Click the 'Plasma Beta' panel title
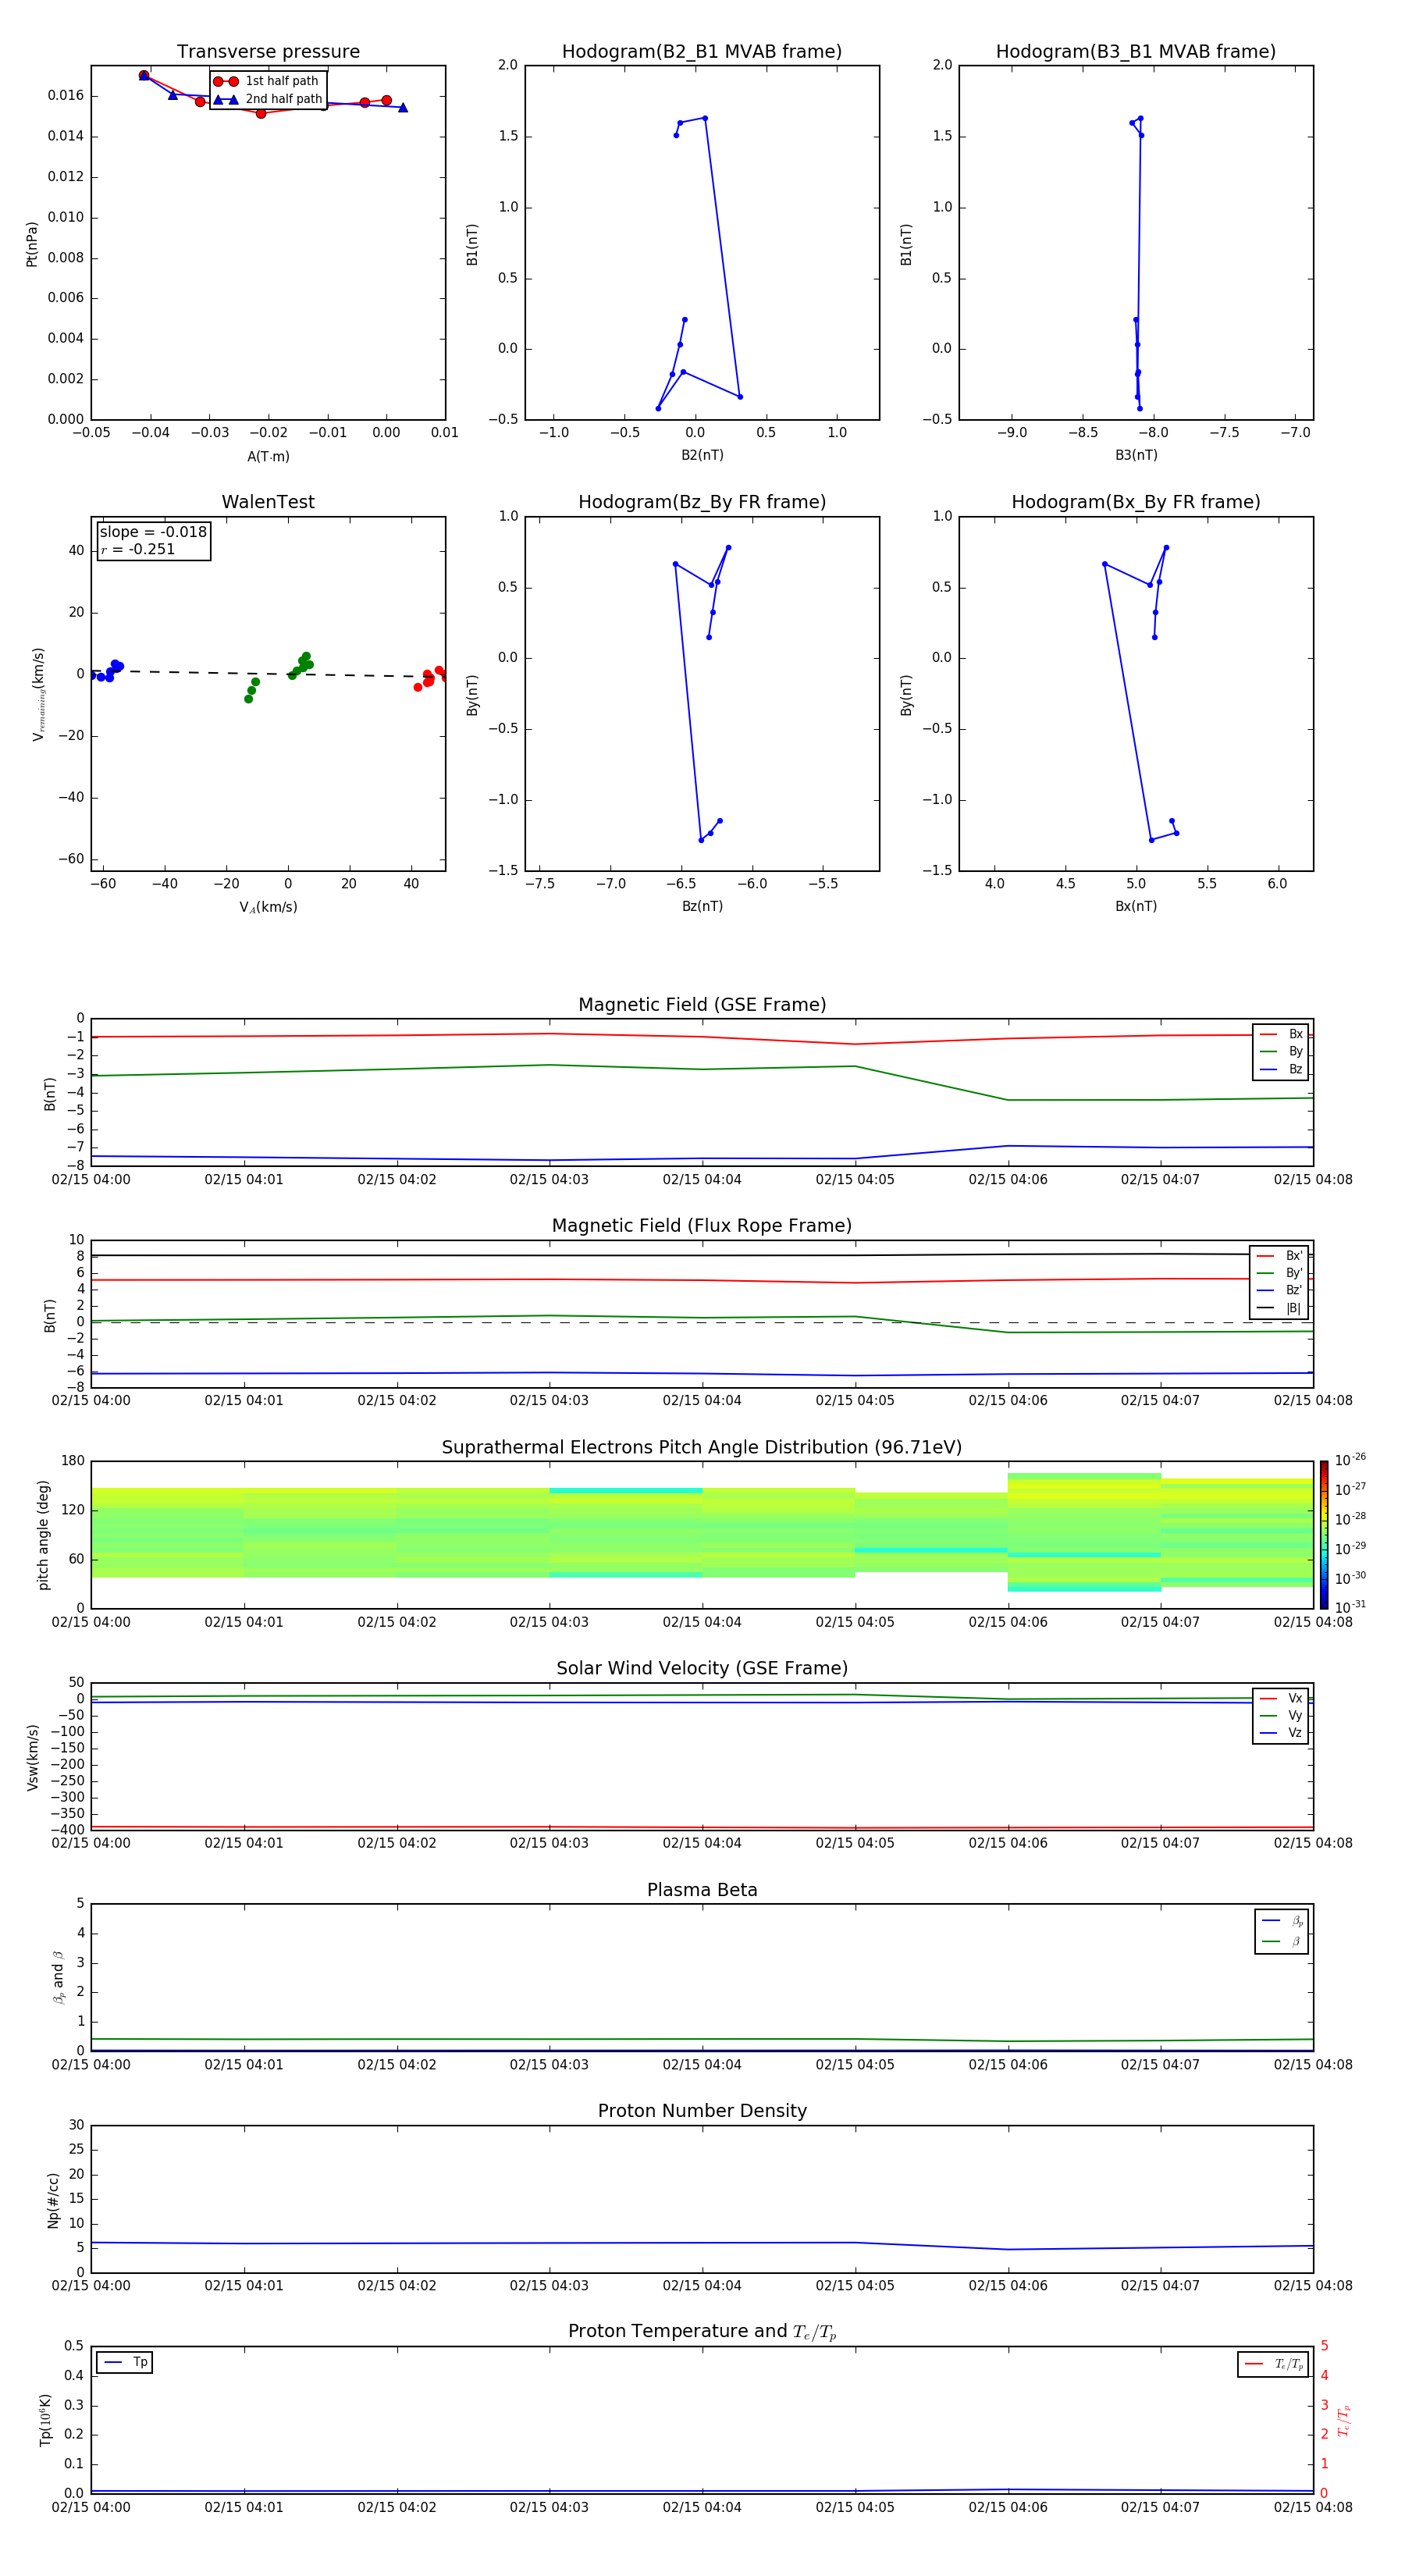1405x2576 pixels. (702, 1891)
